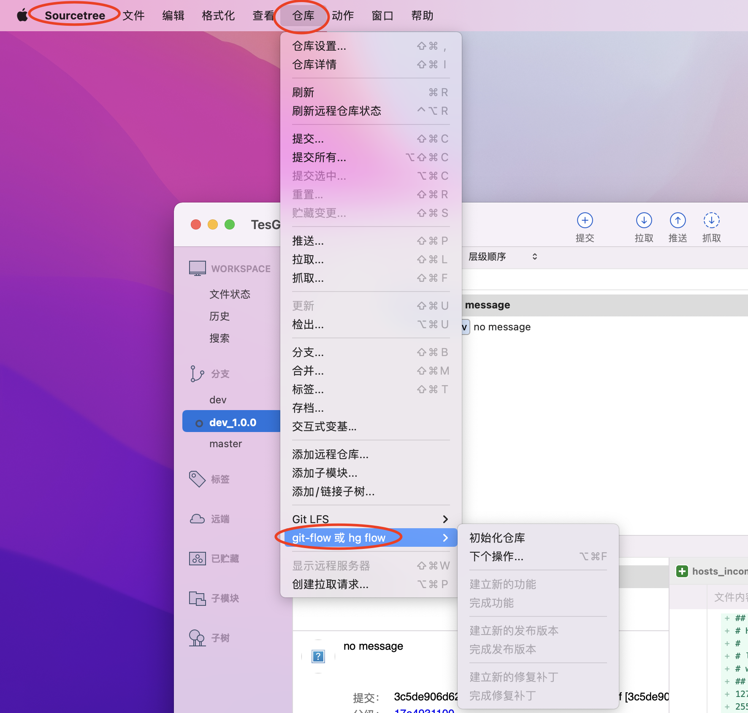This screenshot has height=713, width=748.
Task: Click the tree icon beside 子树
Action: (x=197, y=638)
